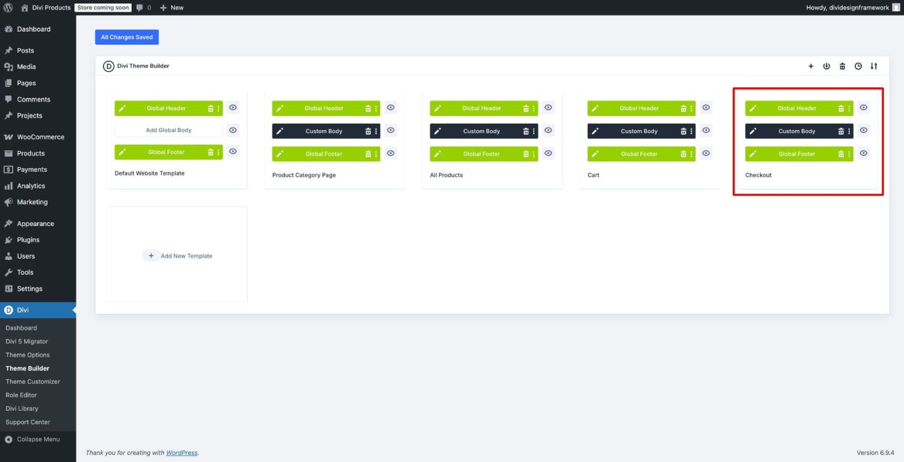Click Add New Template
The height and width of the screenshot is (462, 904).
[178, 256]
